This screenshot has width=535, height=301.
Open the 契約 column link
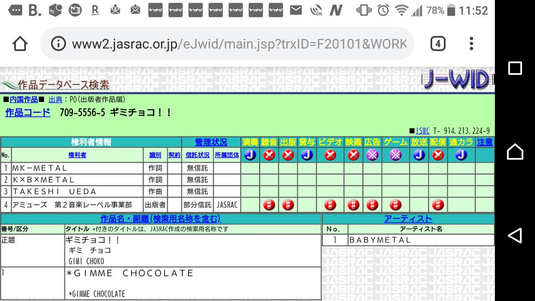click(x=174, y=155)
